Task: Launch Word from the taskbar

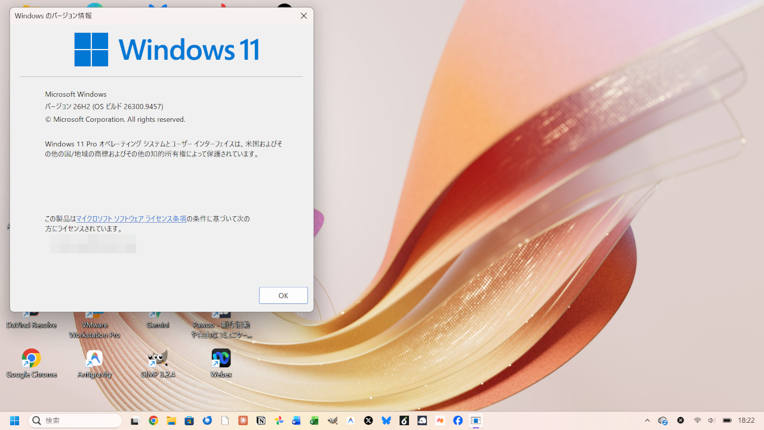Action: click(x=297, y=420)
